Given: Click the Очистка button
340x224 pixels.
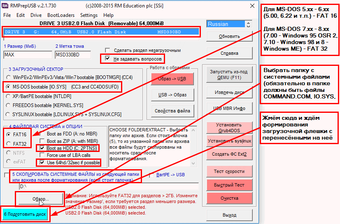Looking at the screenshot, I should coord(229,198).
